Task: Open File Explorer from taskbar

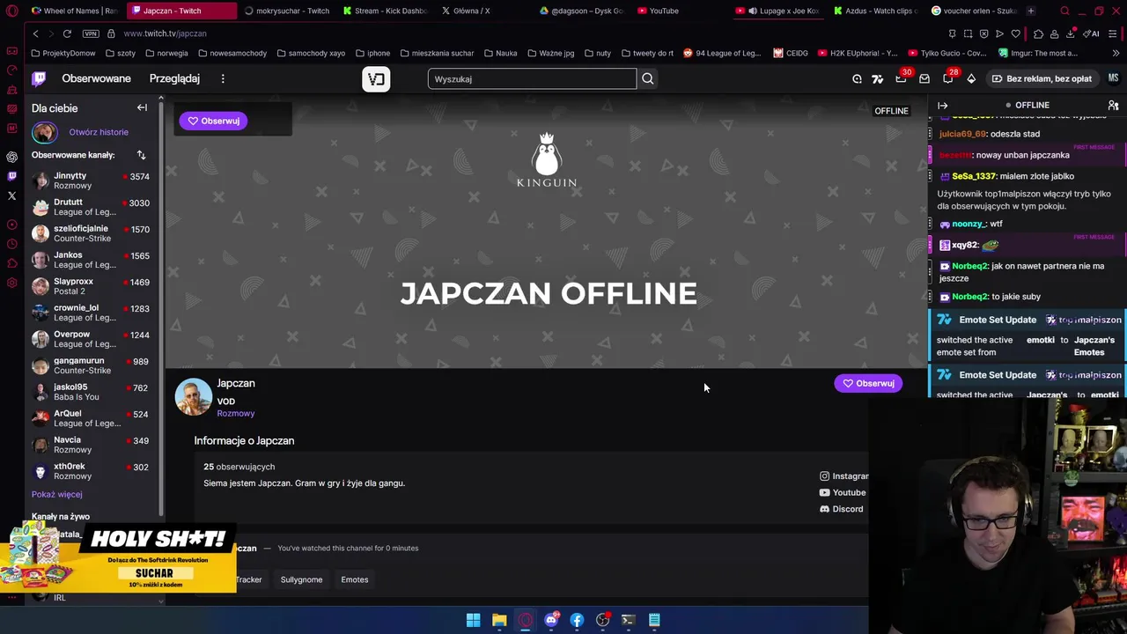Action: pos(499,620)
